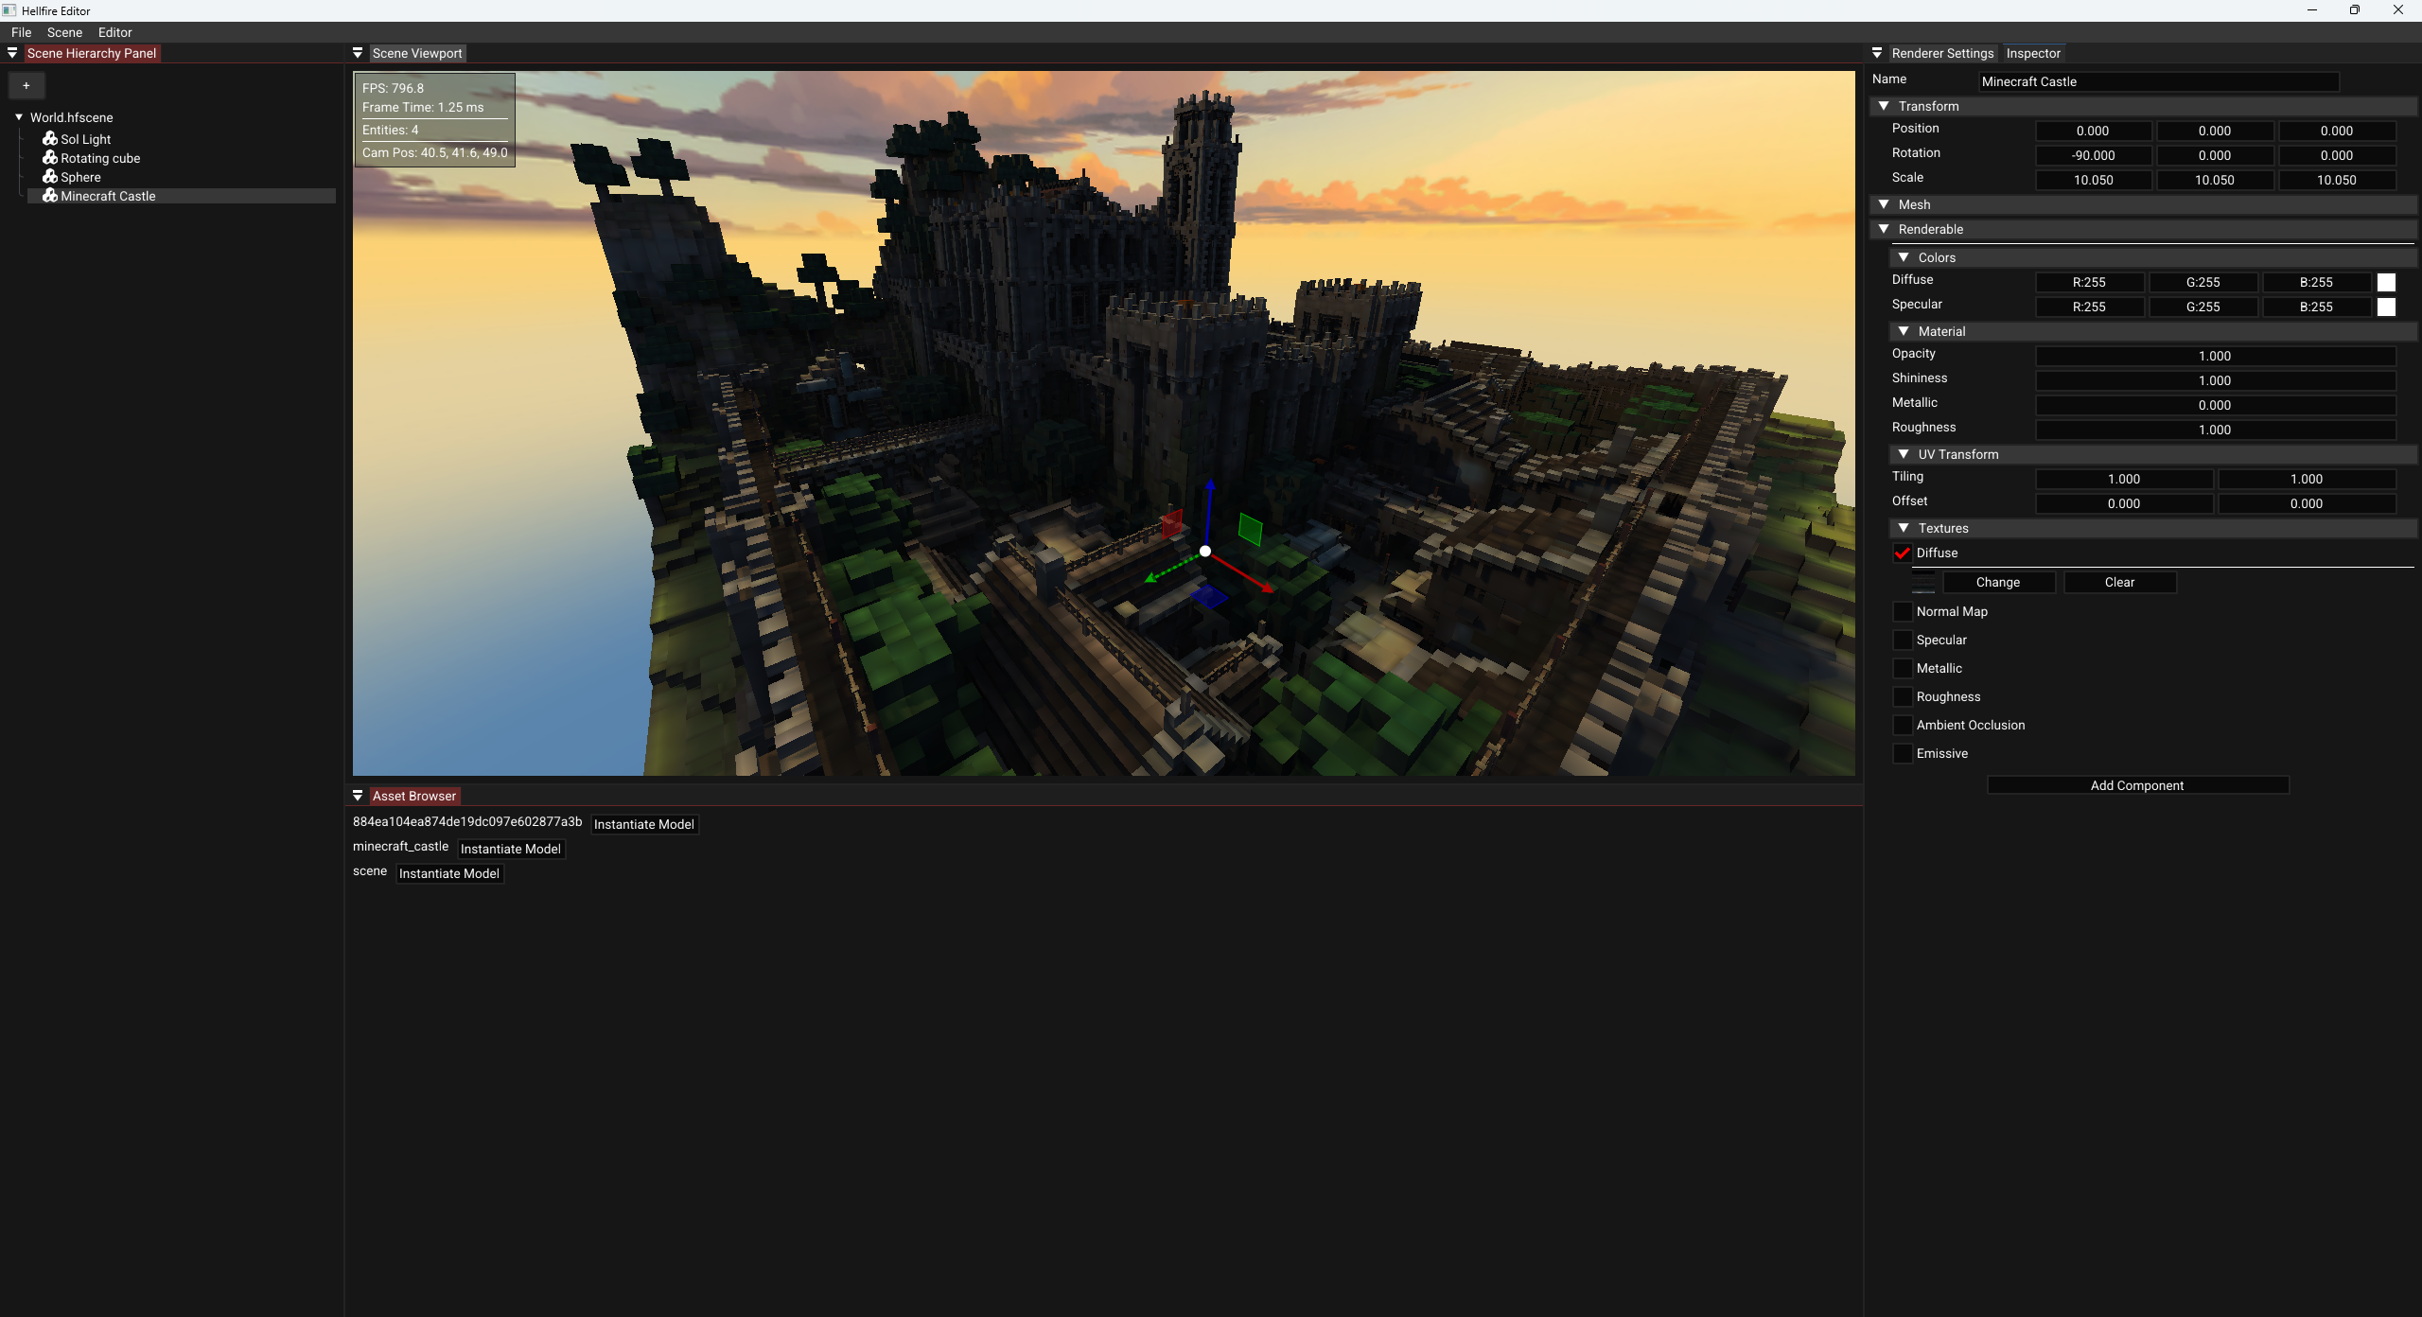
Task: Enable the Ambient Occlusion checkbox
Action: (x=1903, y=725)
